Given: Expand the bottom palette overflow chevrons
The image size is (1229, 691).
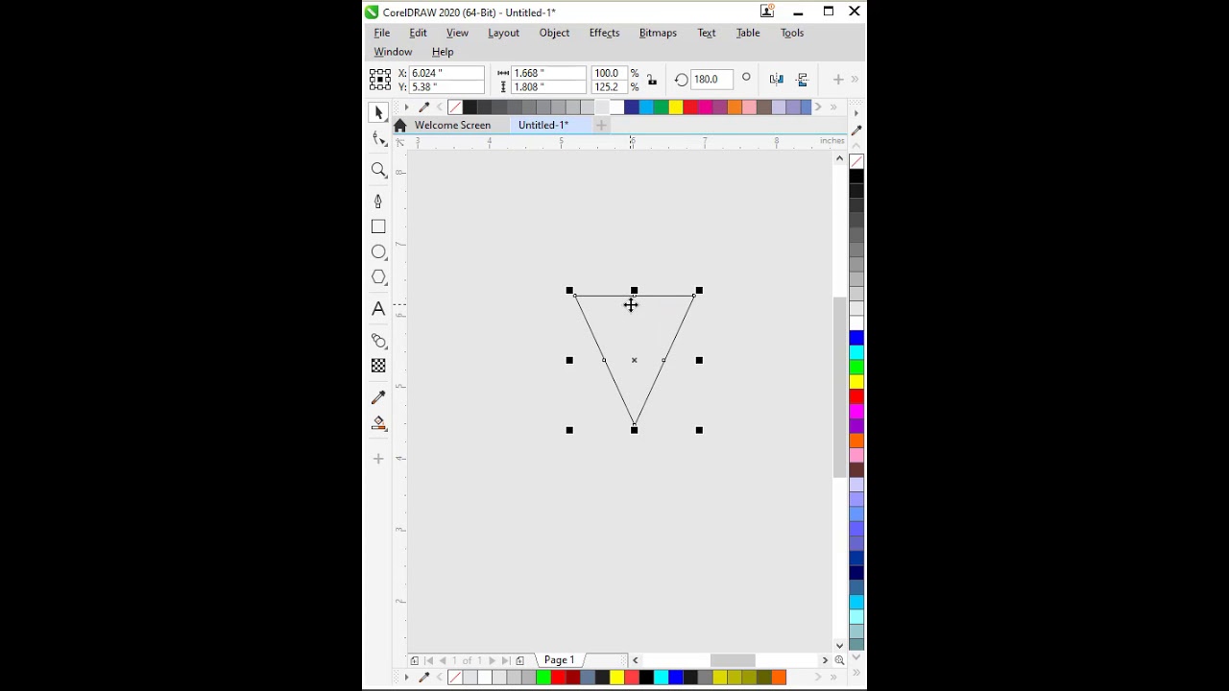Looking at the screenshot, I should pyautogui.click(x=833, y=678).
